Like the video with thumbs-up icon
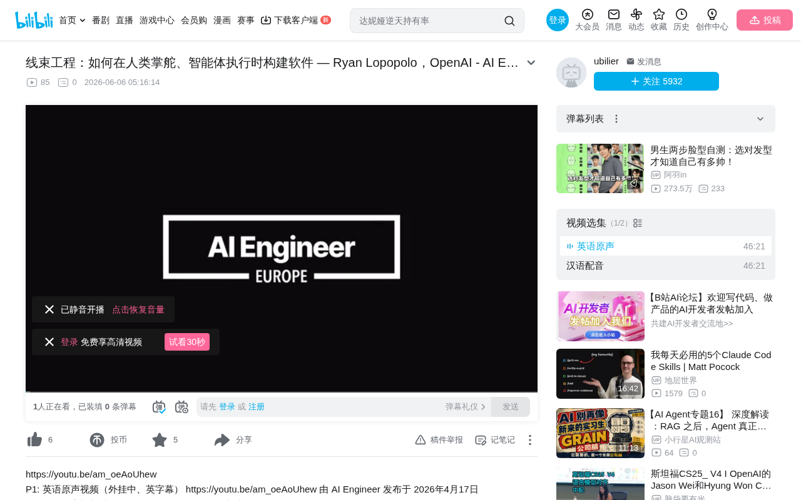The height and width of the screenshot is (500, 801). click(x=34, y=440)
